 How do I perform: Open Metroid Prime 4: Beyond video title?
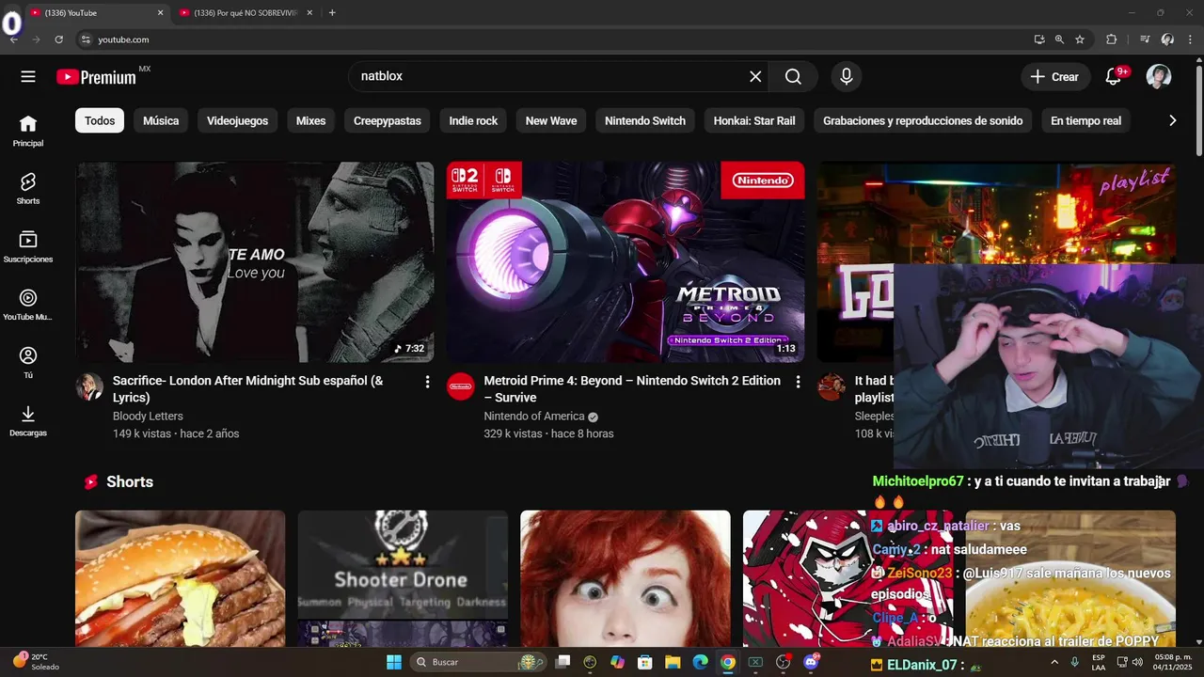click(x=632, y=389)
